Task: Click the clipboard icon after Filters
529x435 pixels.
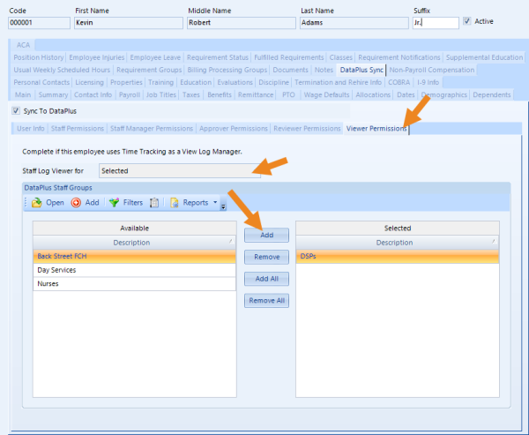Action: pos(154,203)
